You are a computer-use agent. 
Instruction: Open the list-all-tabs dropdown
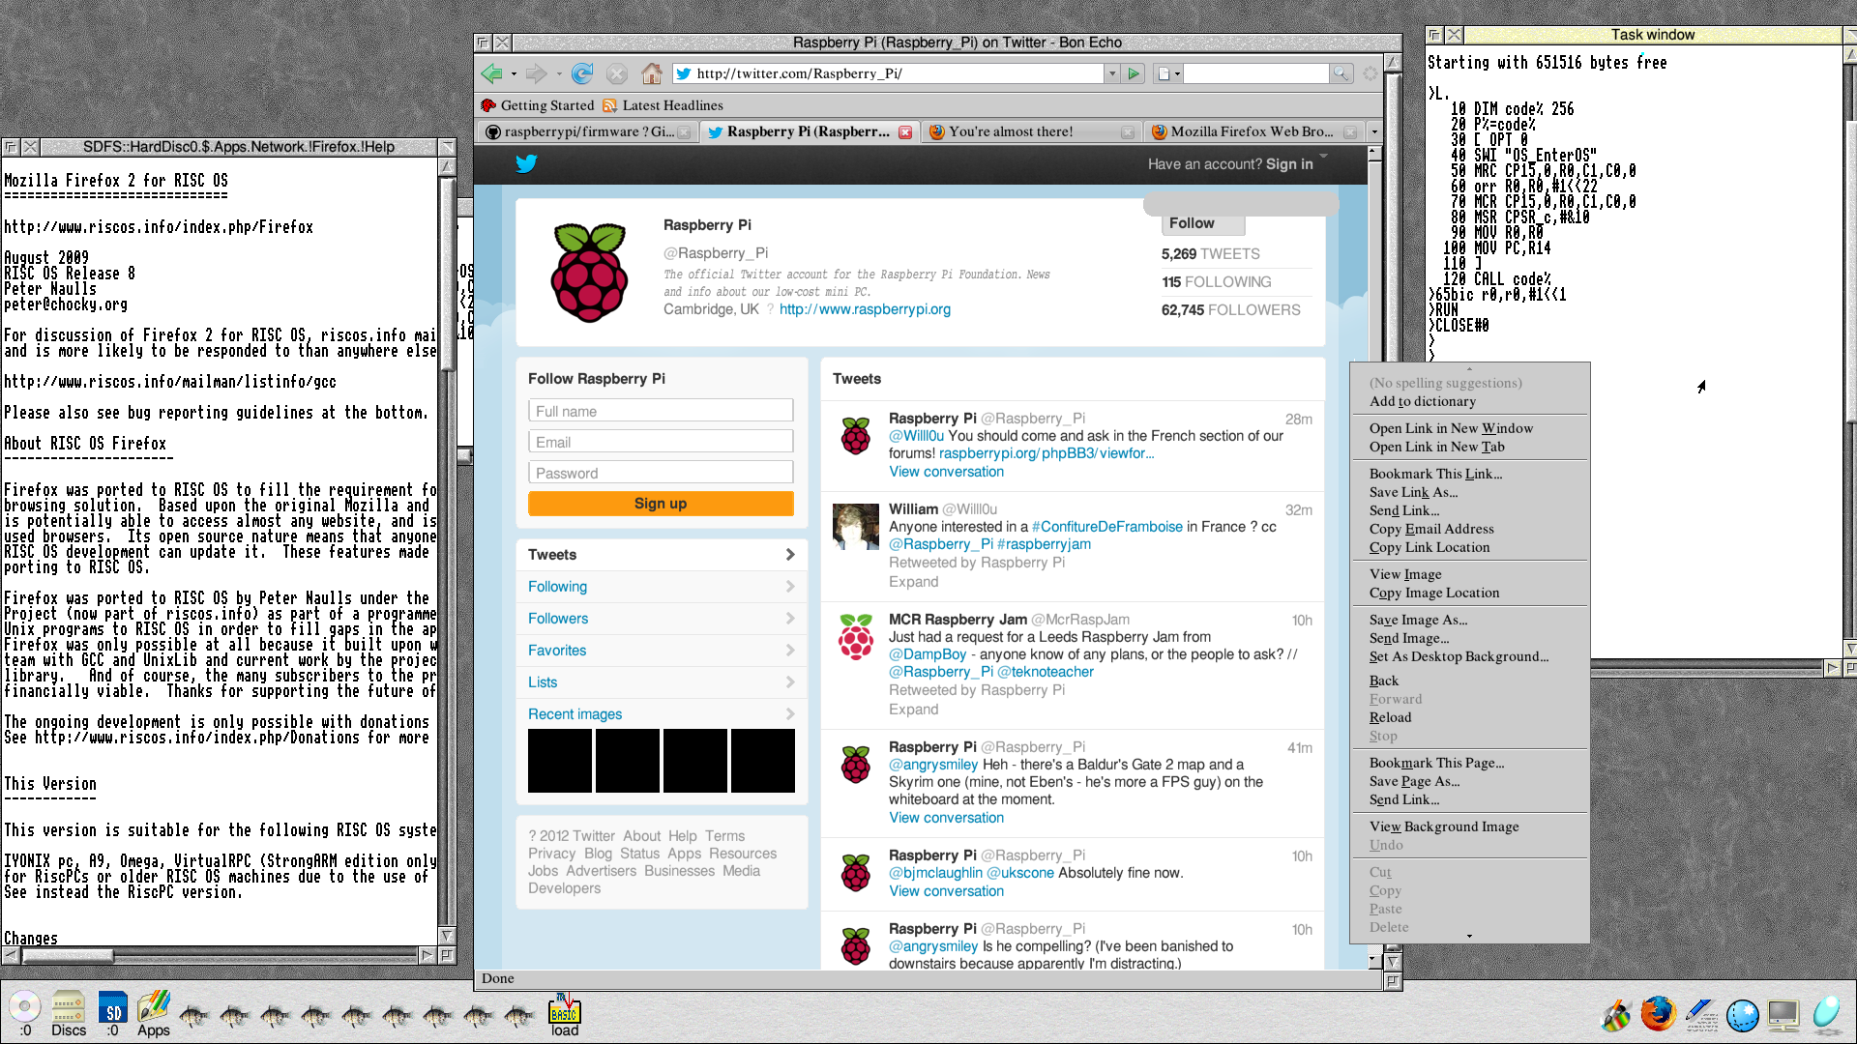click(1374, 132)
